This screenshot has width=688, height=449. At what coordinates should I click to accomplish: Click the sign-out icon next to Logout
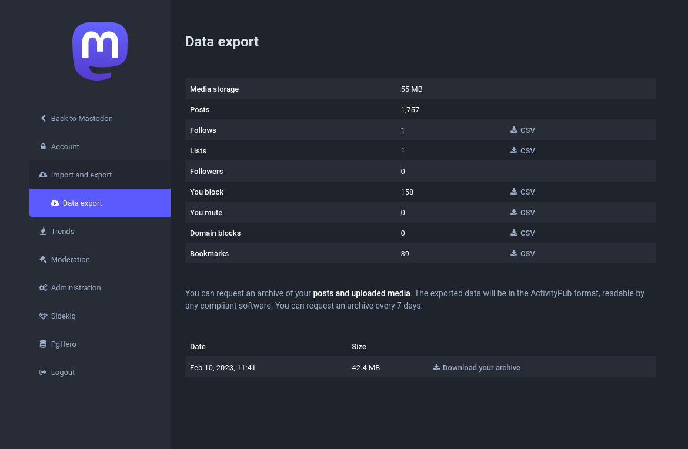pyautogui.click(x=43, y=372)
